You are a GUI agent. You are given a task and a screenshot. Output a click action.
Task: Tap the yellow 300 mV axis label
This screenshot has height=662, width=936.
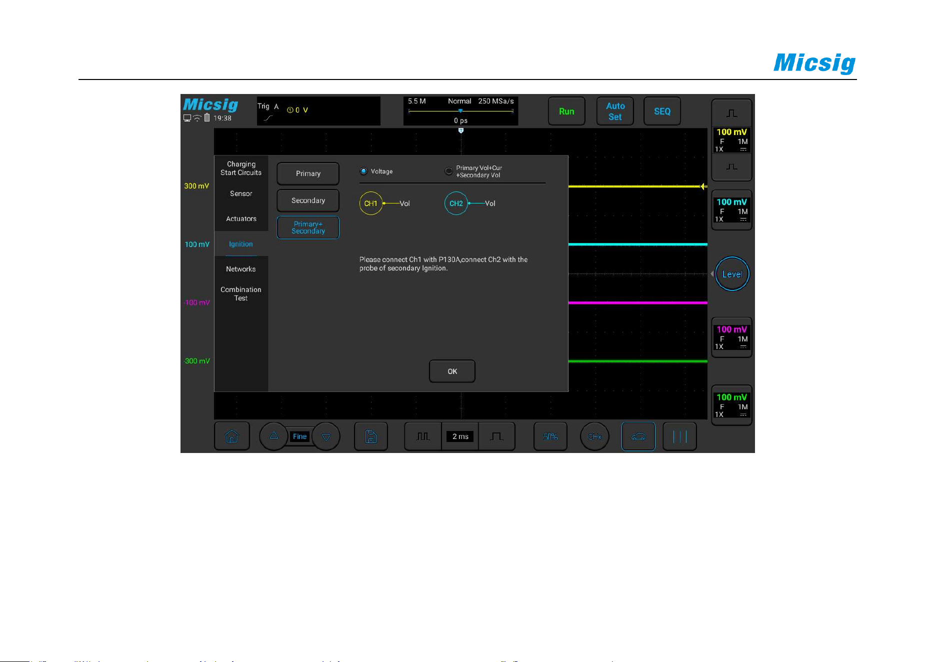pyautogui.click(x=196, y=186)
